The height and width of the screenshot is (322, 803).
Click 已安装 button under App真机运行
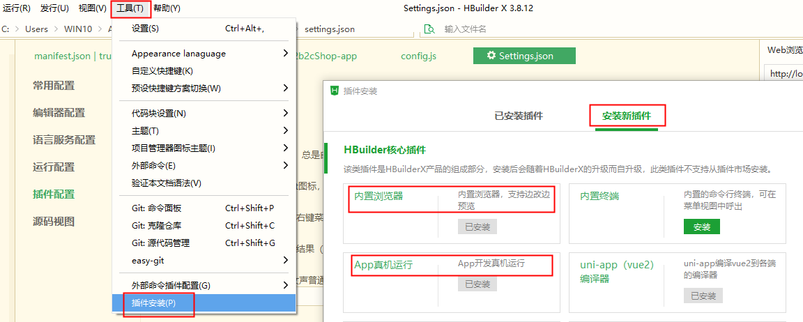pos(477,284)
